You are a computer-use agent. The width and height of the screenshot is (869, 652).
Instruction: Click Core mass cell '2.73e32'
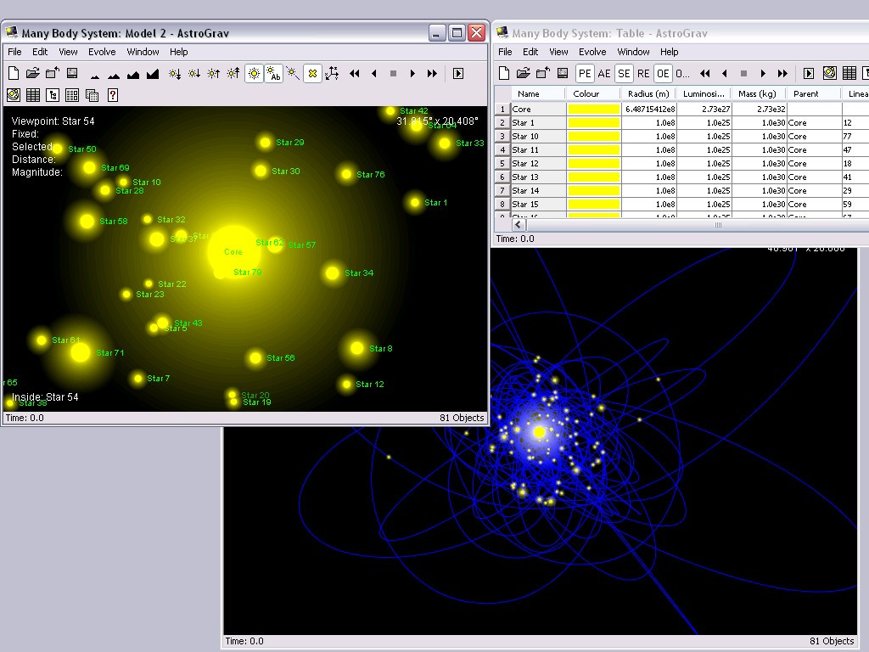click(x=759, y=110)
